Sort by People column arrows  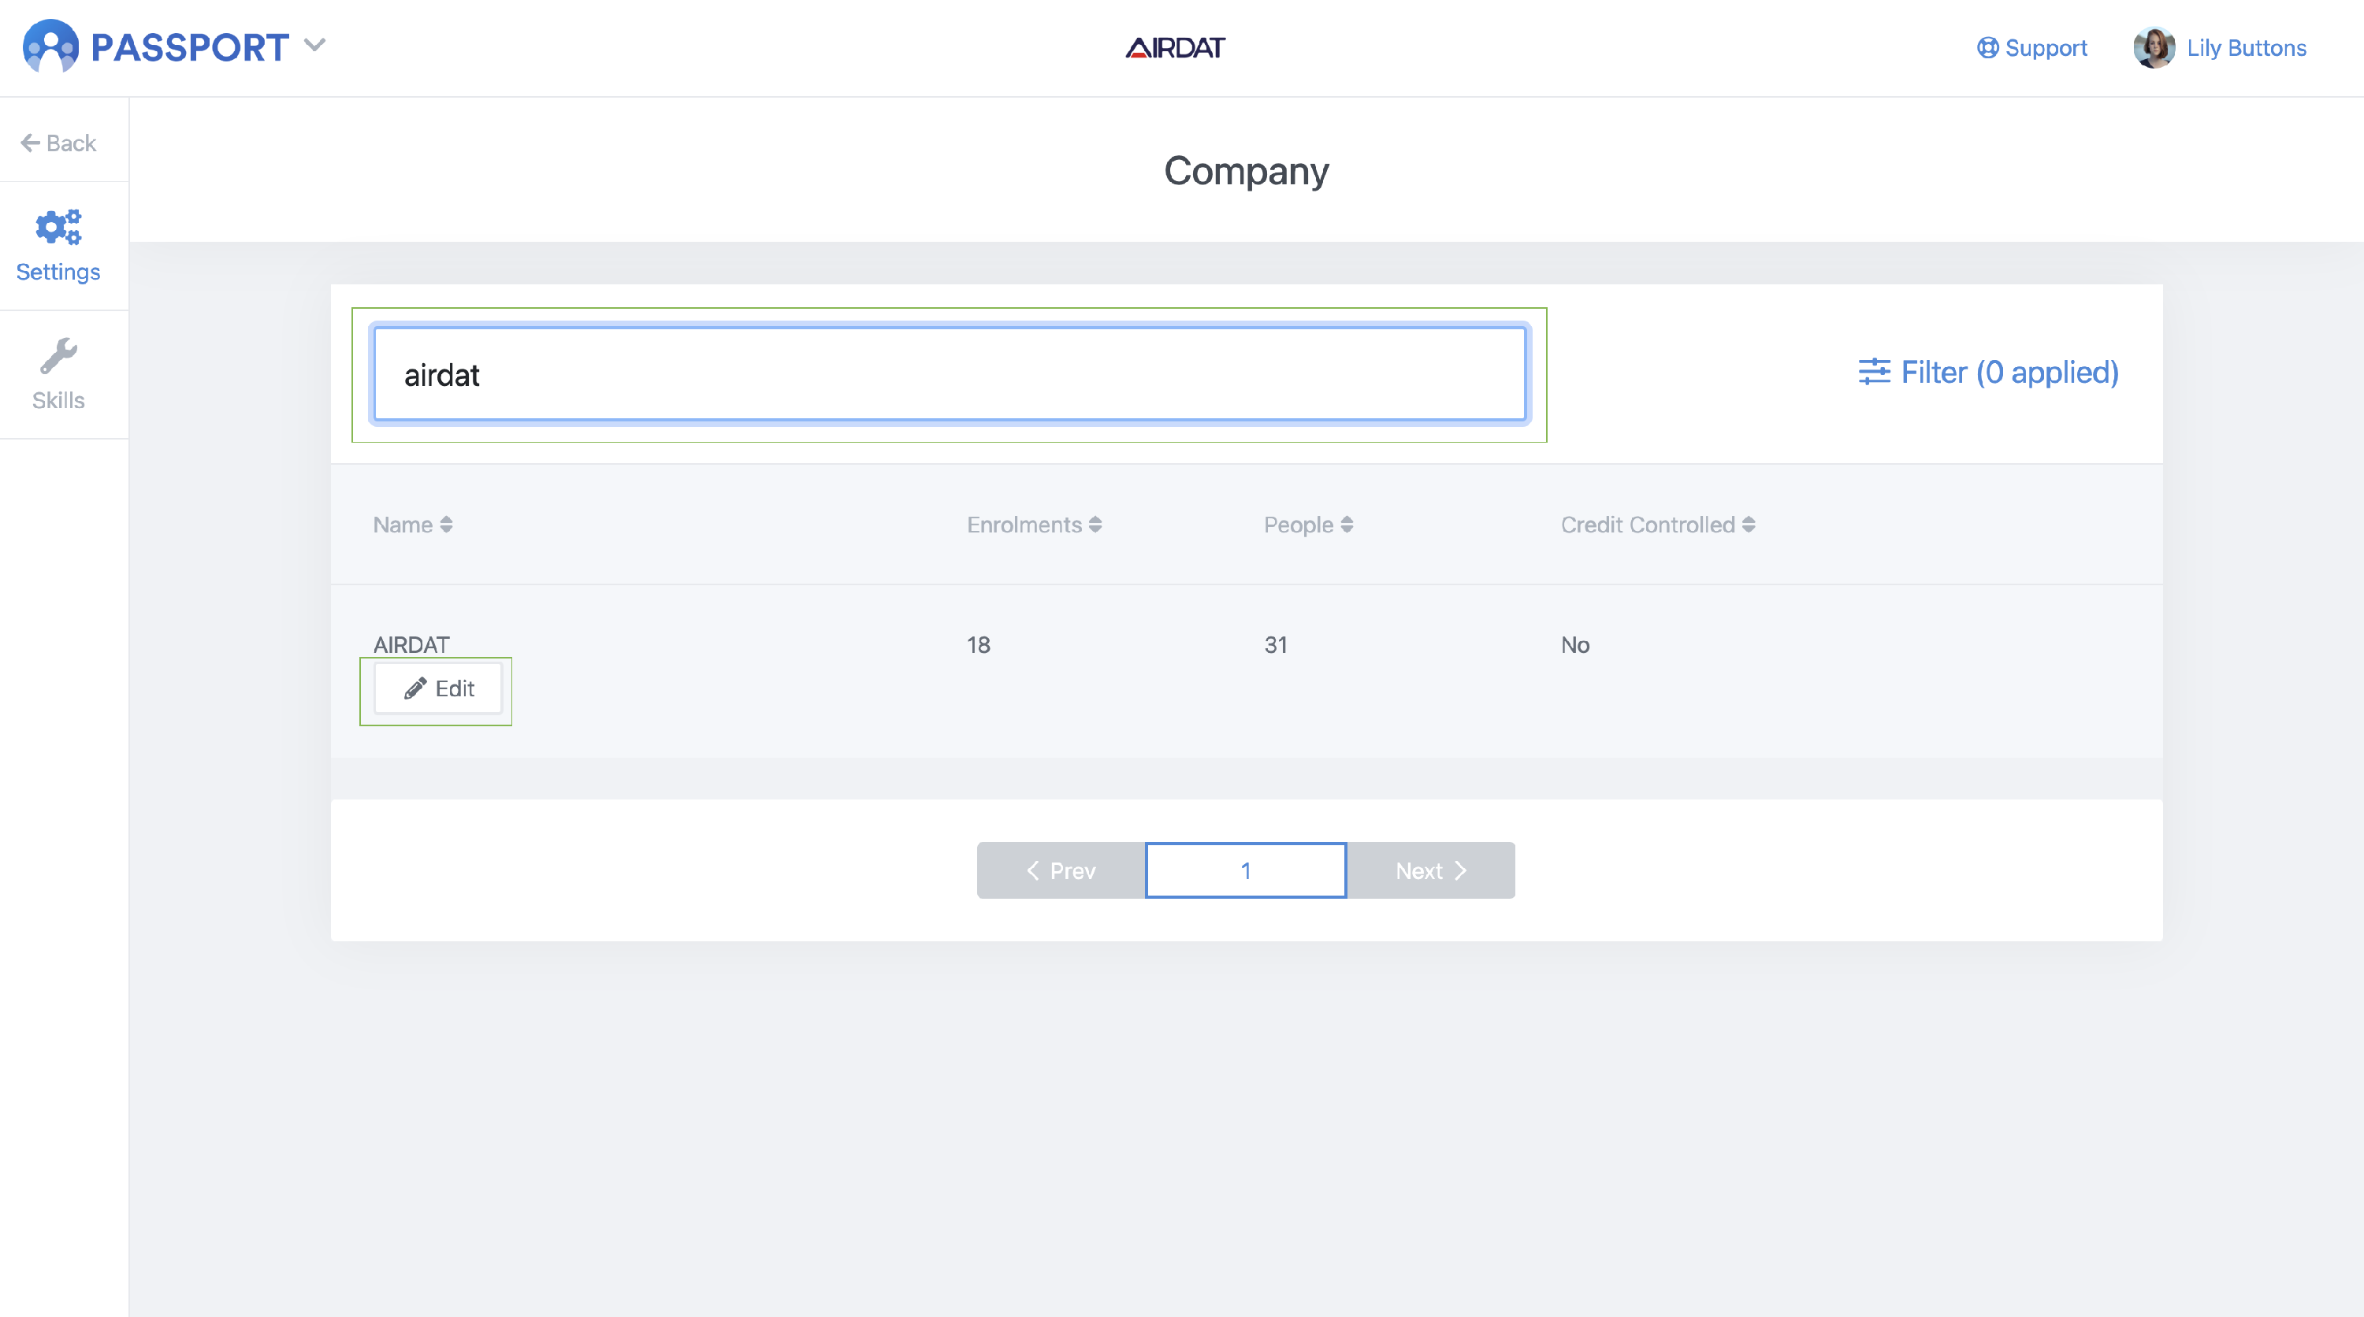1346,525
